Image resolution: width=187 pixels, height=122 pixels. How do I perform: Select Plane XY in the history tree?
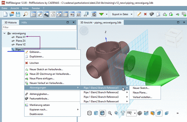(x=21, y=37)
